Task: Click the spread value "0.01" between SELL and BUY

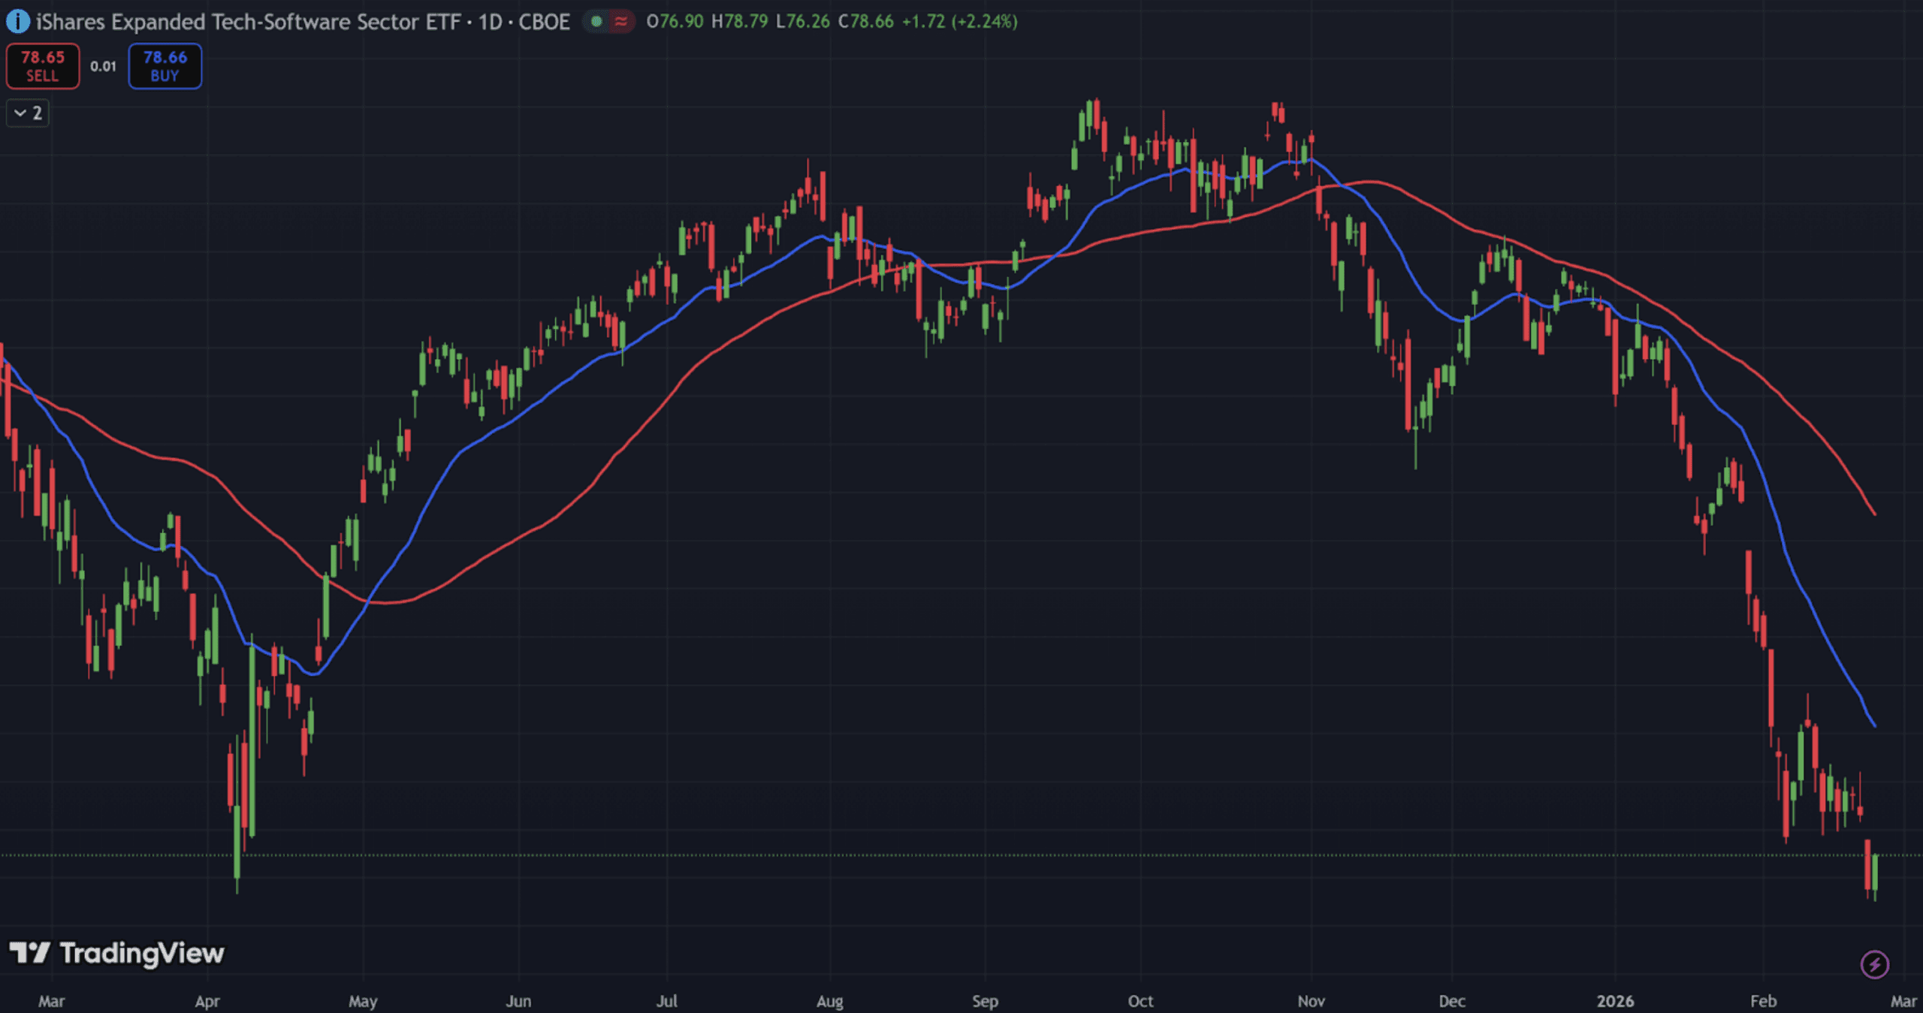Action: point(102,66)
